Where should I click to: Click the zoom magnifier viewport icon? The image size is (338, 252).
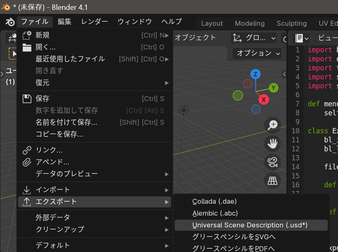tap(273, 125)
